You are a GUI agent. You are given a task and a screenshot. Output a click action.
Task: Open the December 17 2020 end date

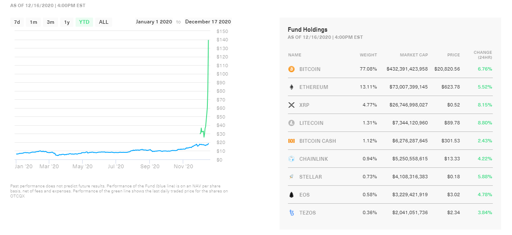[208, 22]
